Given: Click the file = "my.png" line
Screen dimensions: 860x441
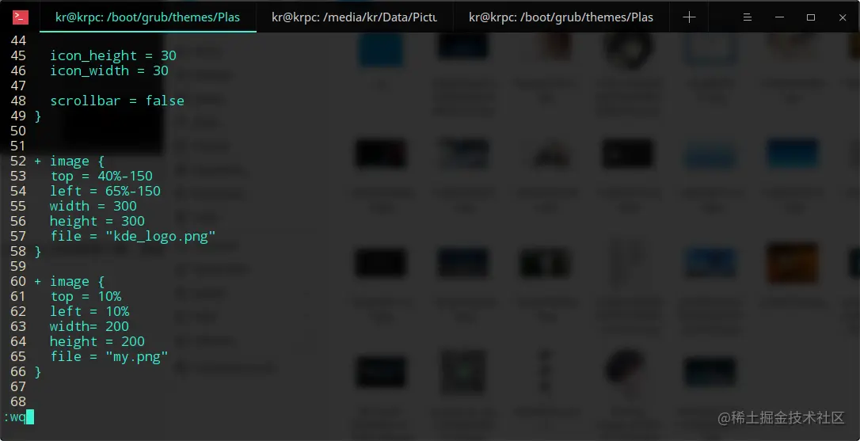Looking at the screenshot, I should [x=109, y=356].
